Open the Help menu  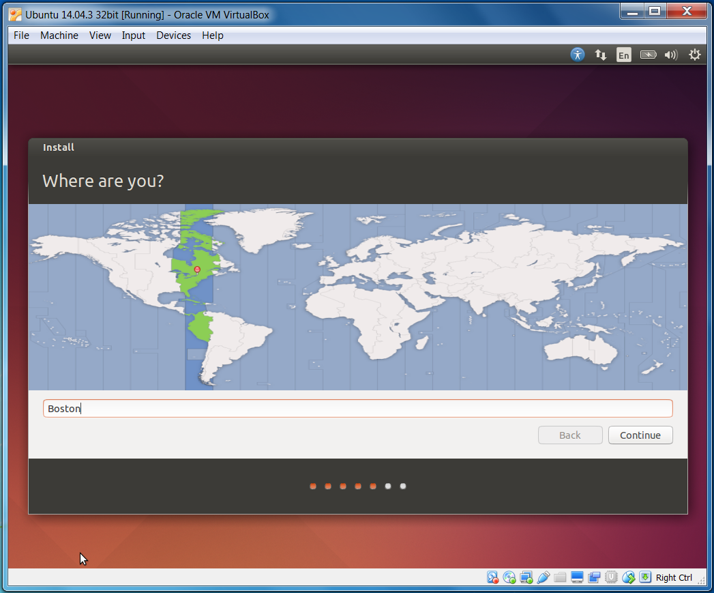[x=212, y=35]
